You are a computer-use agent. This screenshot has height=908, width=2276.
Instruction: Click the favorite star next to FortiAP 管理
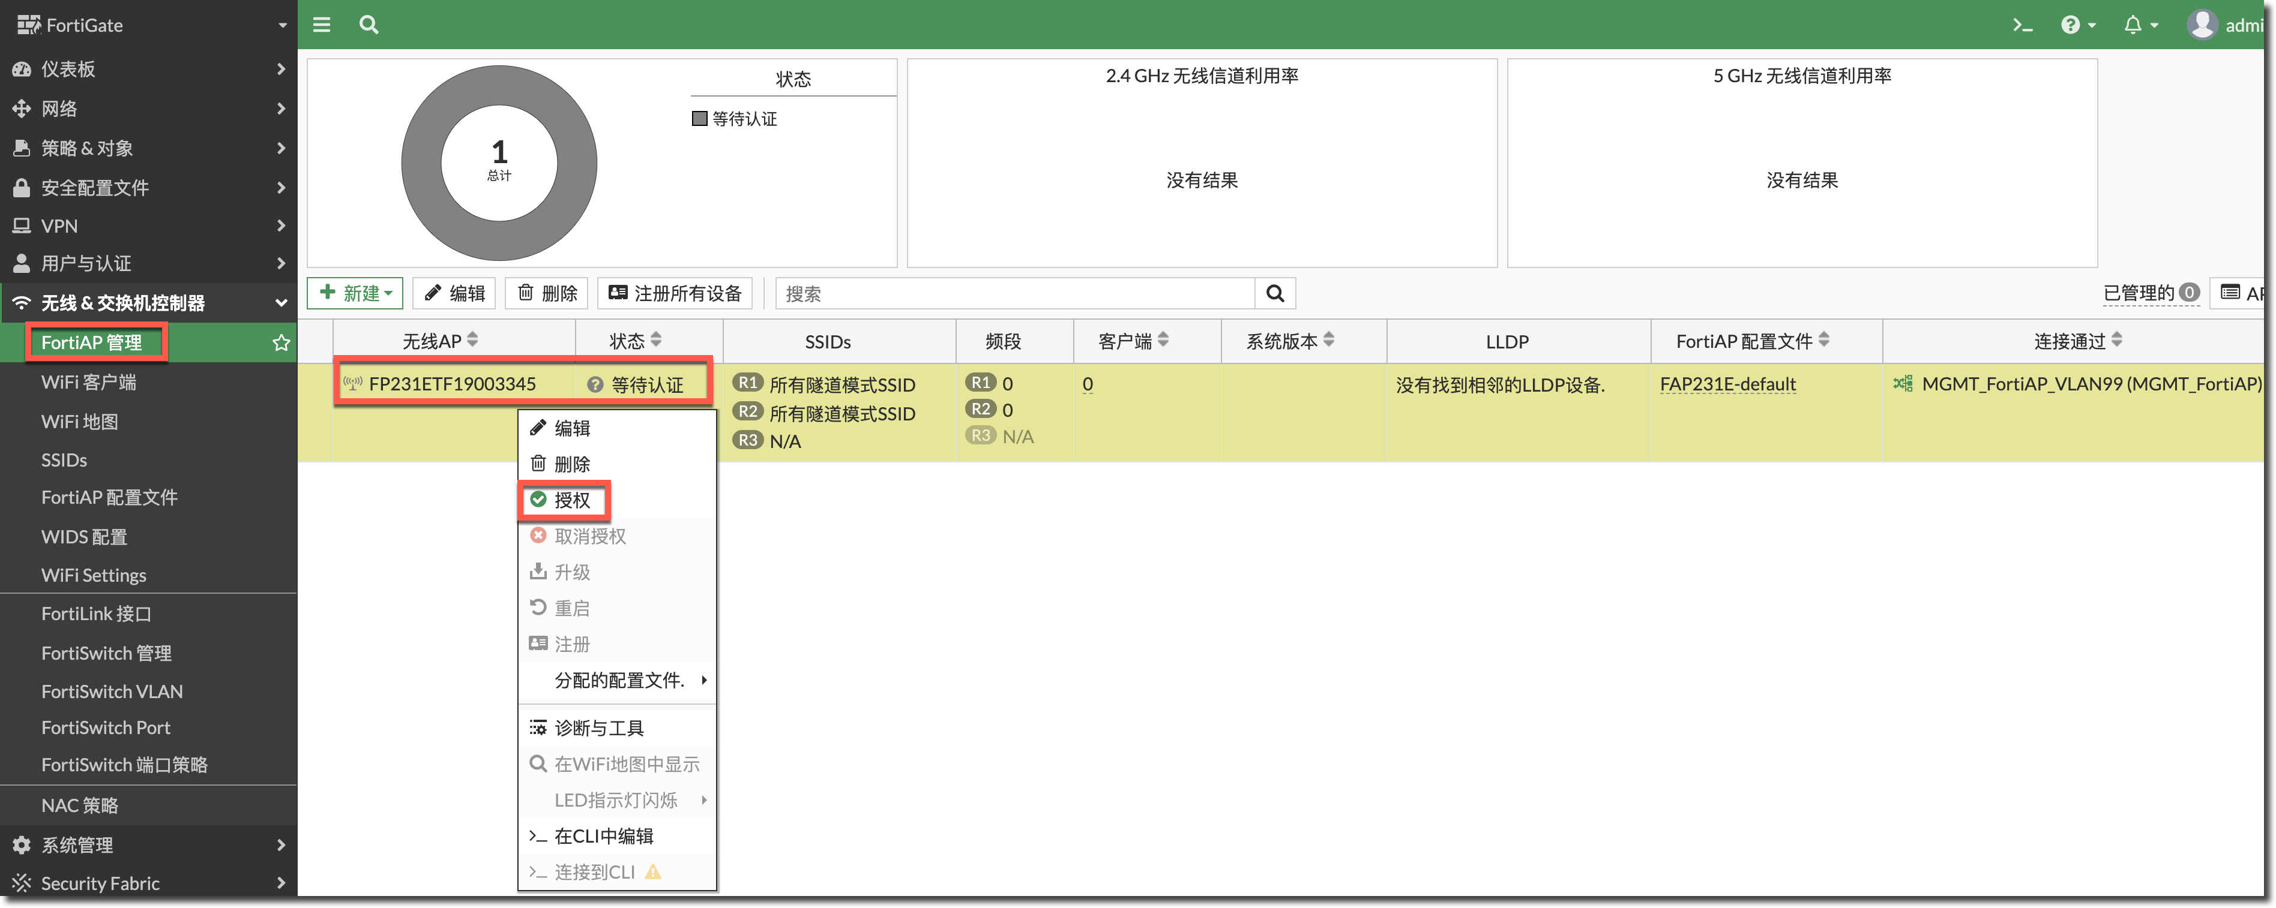pos(281,342)
